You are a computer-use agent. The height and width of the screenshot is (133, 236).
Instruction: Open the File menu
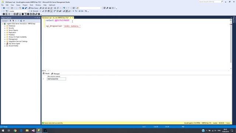pos(2,5)
